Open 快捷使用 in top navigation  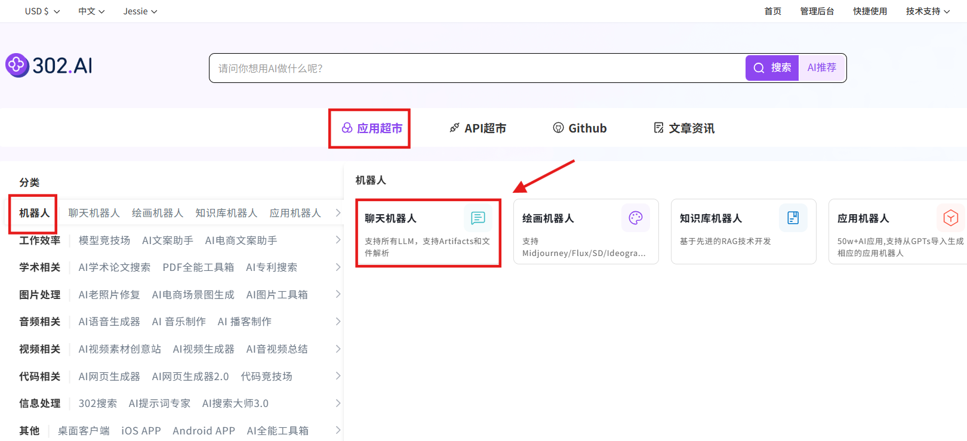[x=870, y=11]
